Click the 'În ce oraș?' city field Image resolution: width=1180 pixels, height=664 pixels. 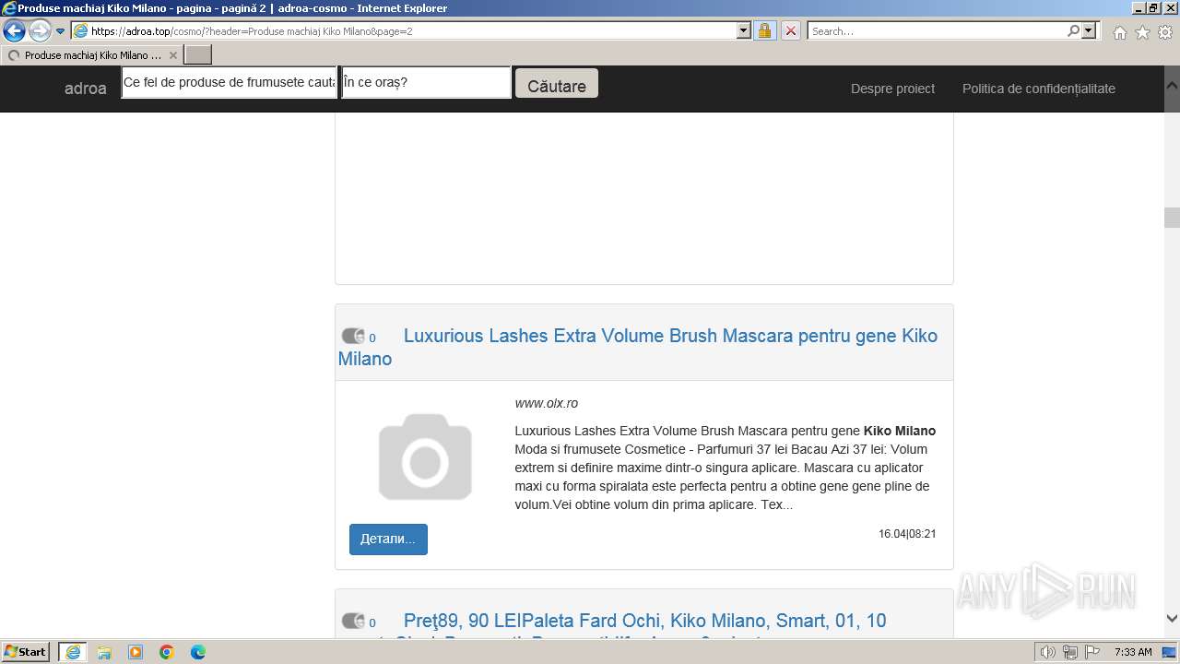point(426,82)
